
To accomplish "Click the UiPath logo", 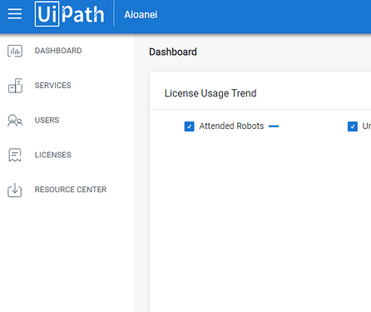I will [x=69, y=14].
